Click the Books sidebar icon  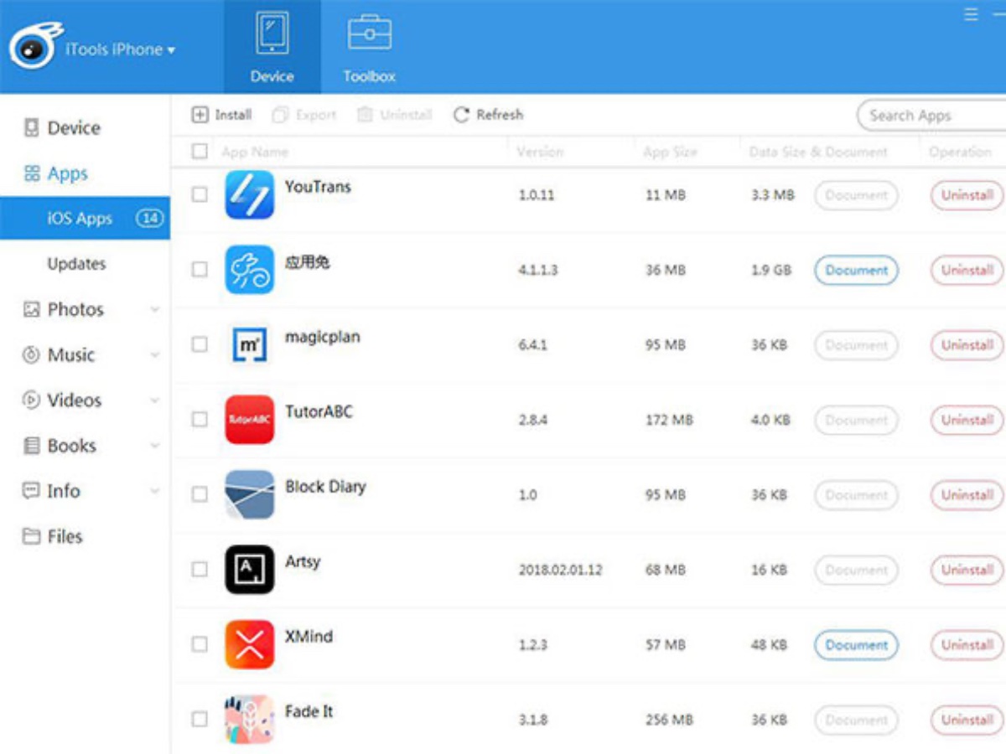(31, 446)
